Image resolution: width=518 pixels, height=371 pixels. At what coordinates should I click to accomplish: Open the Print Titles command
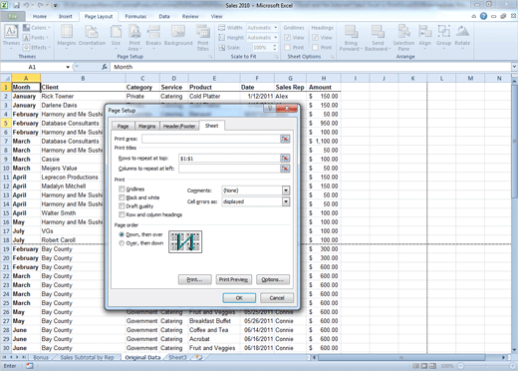tap(203, 38)
